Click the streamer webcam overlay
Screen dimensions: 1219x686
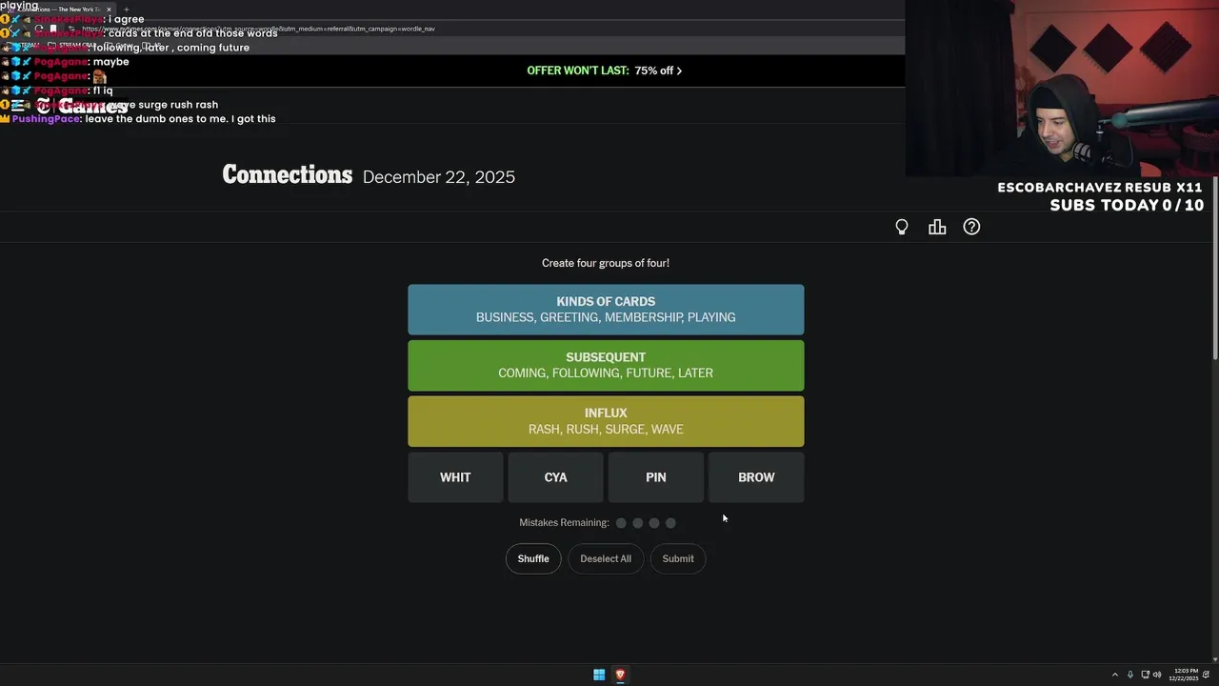coord(1062,88)
